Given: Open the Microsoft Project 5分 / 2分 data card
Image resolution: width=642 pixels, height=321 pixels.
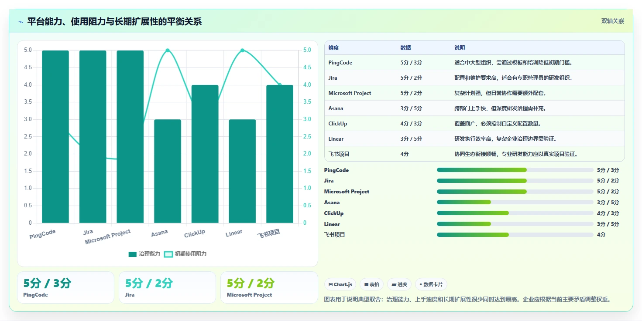Looking at the screenshot, I should tap(269, 287).
